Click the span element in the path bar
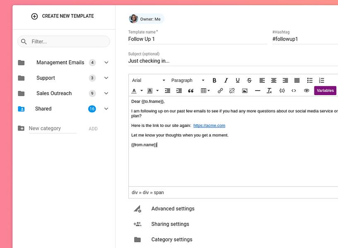The height and width of the screenshot is (248, 338). pyautogui.click(x=159, y=193)
